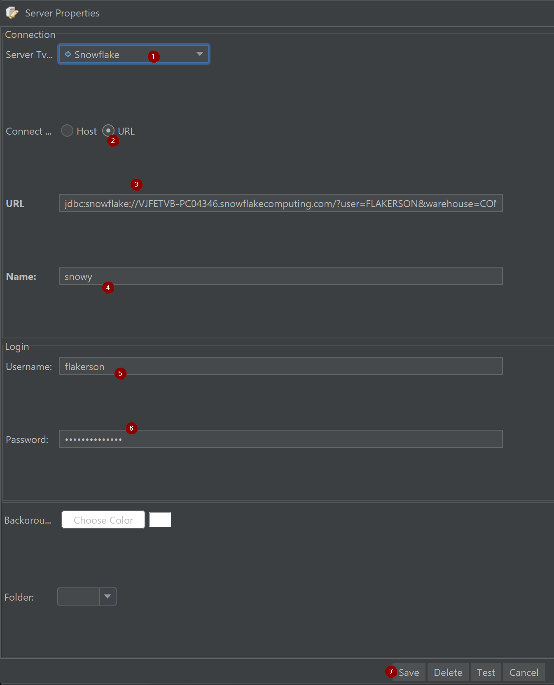This screenshot has width=554, height=685.
Task: Click the Save button
Action: 409,672
